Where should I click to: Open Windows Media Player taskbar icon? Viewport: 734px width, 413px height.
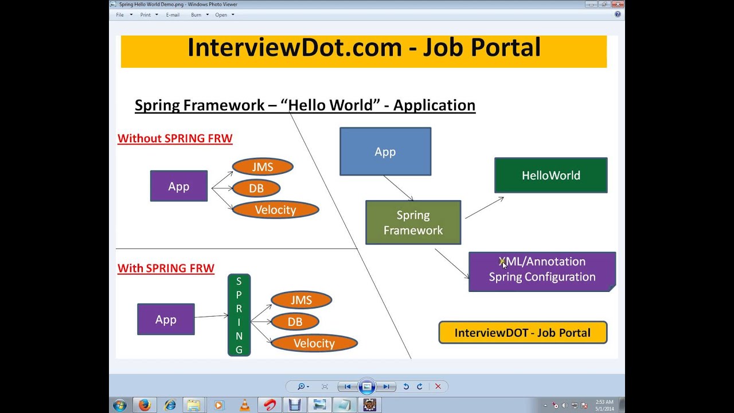[x=219, y=405]
